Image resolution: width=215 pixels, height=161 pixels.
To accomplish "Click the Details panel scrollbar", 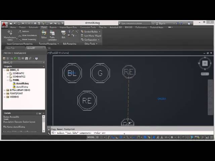I will click(44, 124).
